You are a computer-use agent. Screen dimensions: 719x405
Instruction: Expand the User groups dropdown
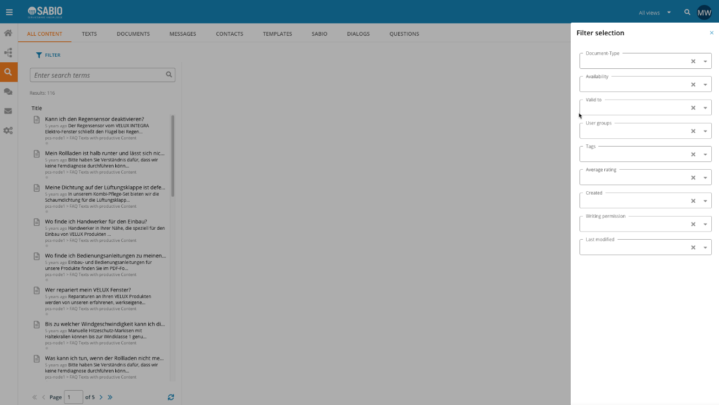tap(705, 131)
